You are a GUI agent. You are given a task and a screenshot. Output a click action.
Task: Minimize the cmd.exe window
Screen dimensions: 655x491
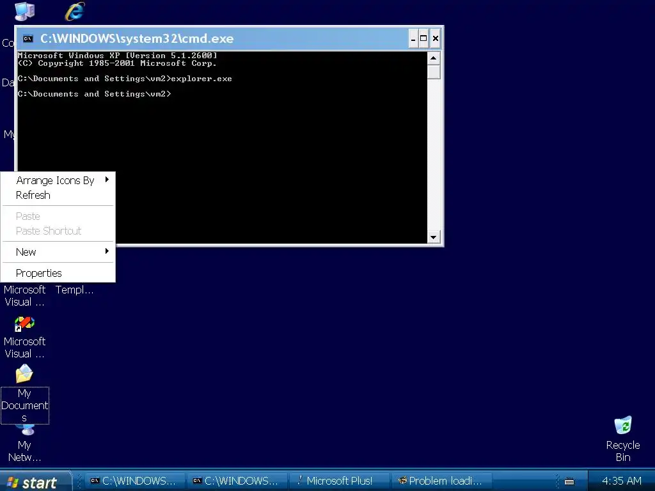click(x=413, y=39)
